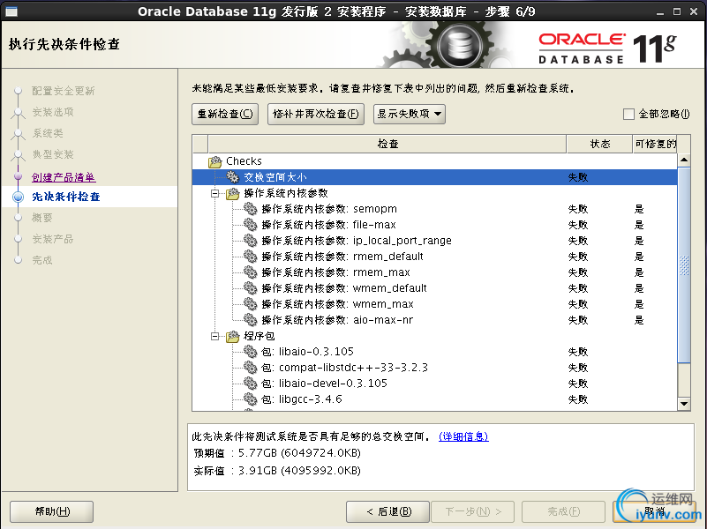The image size is (707, 529).
Task: Click gear icon for libaio-devel-0.3.105
Action: pyautogui.click(x=251, y=384)
